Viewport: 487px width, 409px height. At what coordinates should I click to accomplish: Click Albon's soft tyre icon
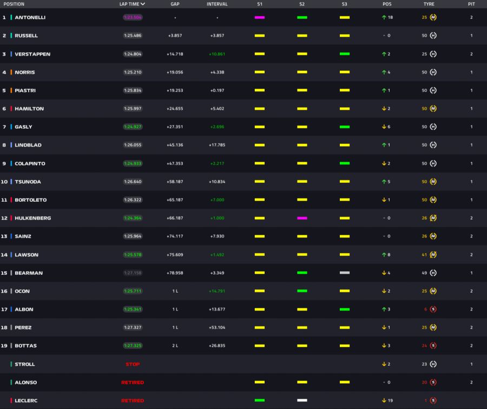433,309
